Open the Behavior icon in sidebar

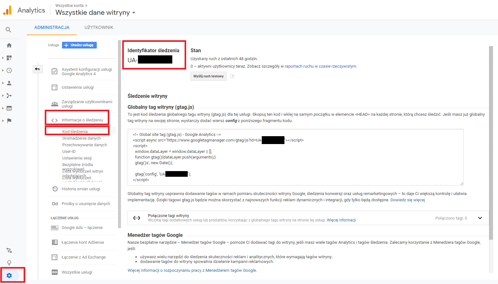(x=9, y=108)
